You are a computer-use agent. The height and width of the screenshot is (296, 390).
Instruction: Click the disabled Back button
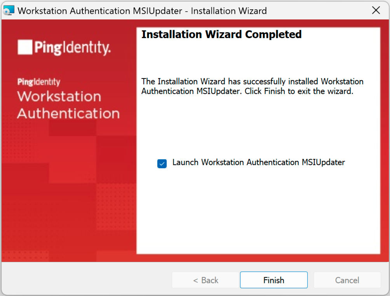[x=205, y=280]
